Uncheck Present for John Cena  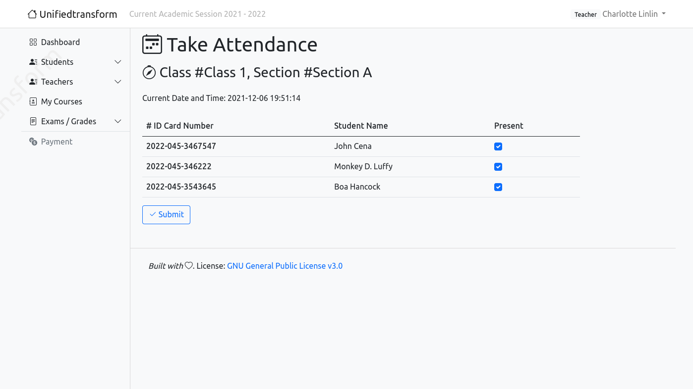click(x=498, y=146)
